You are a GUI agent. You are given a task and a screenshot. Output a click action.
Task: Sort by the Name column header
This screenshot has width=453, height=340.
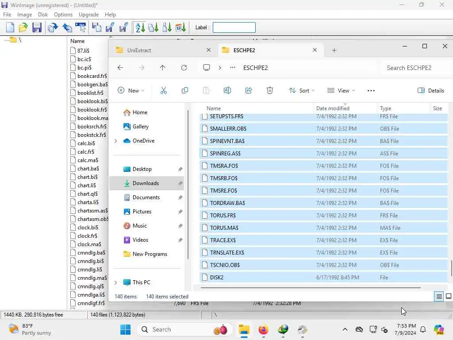214,108
